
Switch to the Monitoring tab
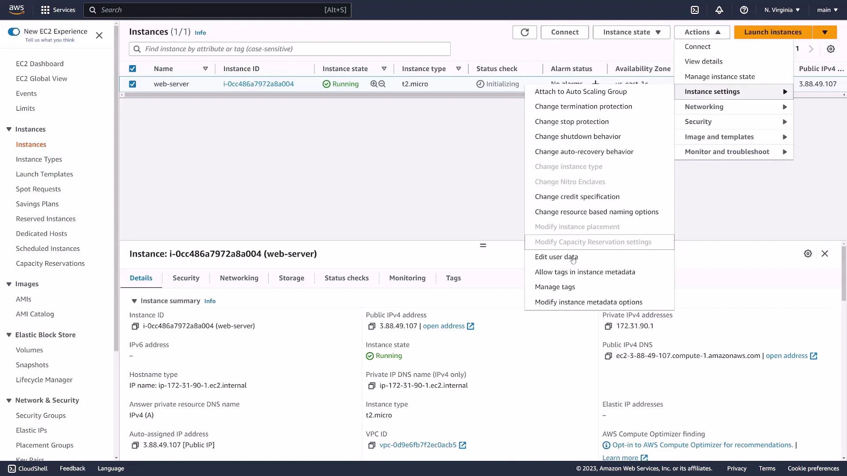pos(407,278)
